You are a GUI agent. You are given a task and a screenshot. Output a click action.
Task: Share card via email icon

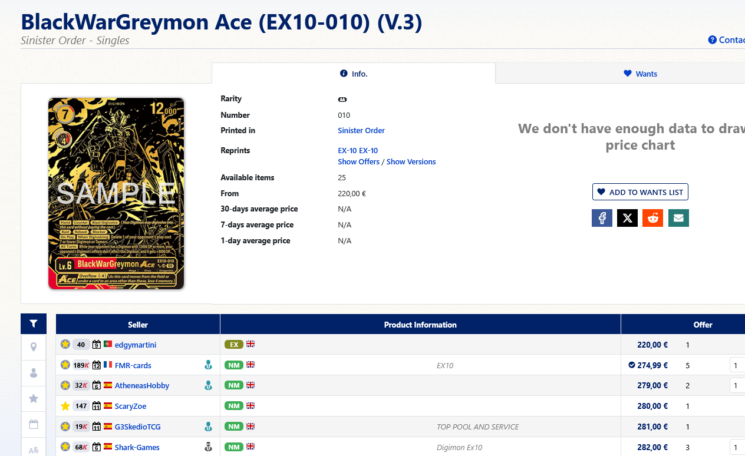point(678,218)
